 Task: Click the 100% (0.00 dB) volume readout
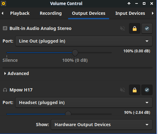point(137,51)
